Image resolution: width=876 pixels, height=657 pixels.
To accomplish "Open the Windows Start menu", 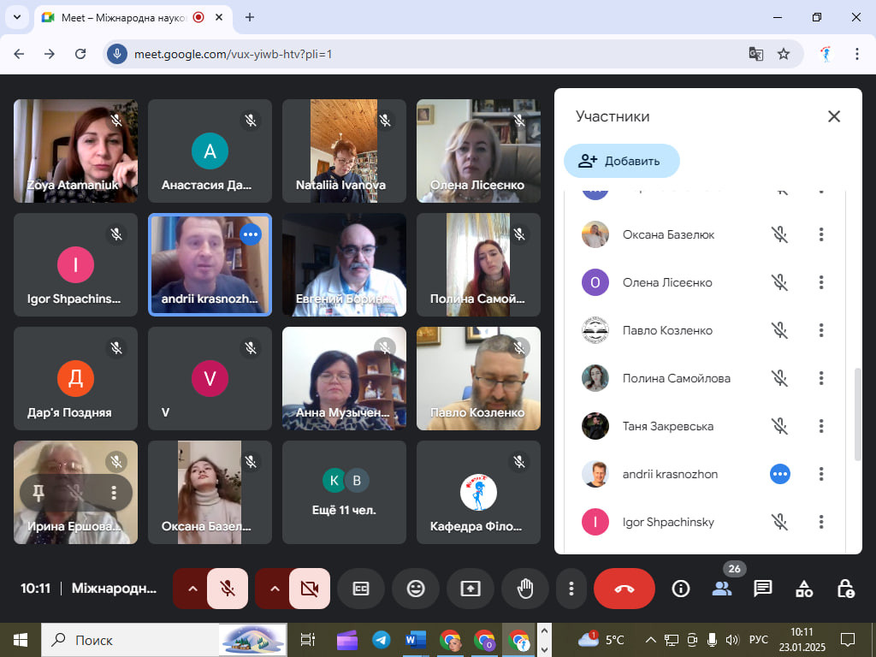I will (21, 640).
